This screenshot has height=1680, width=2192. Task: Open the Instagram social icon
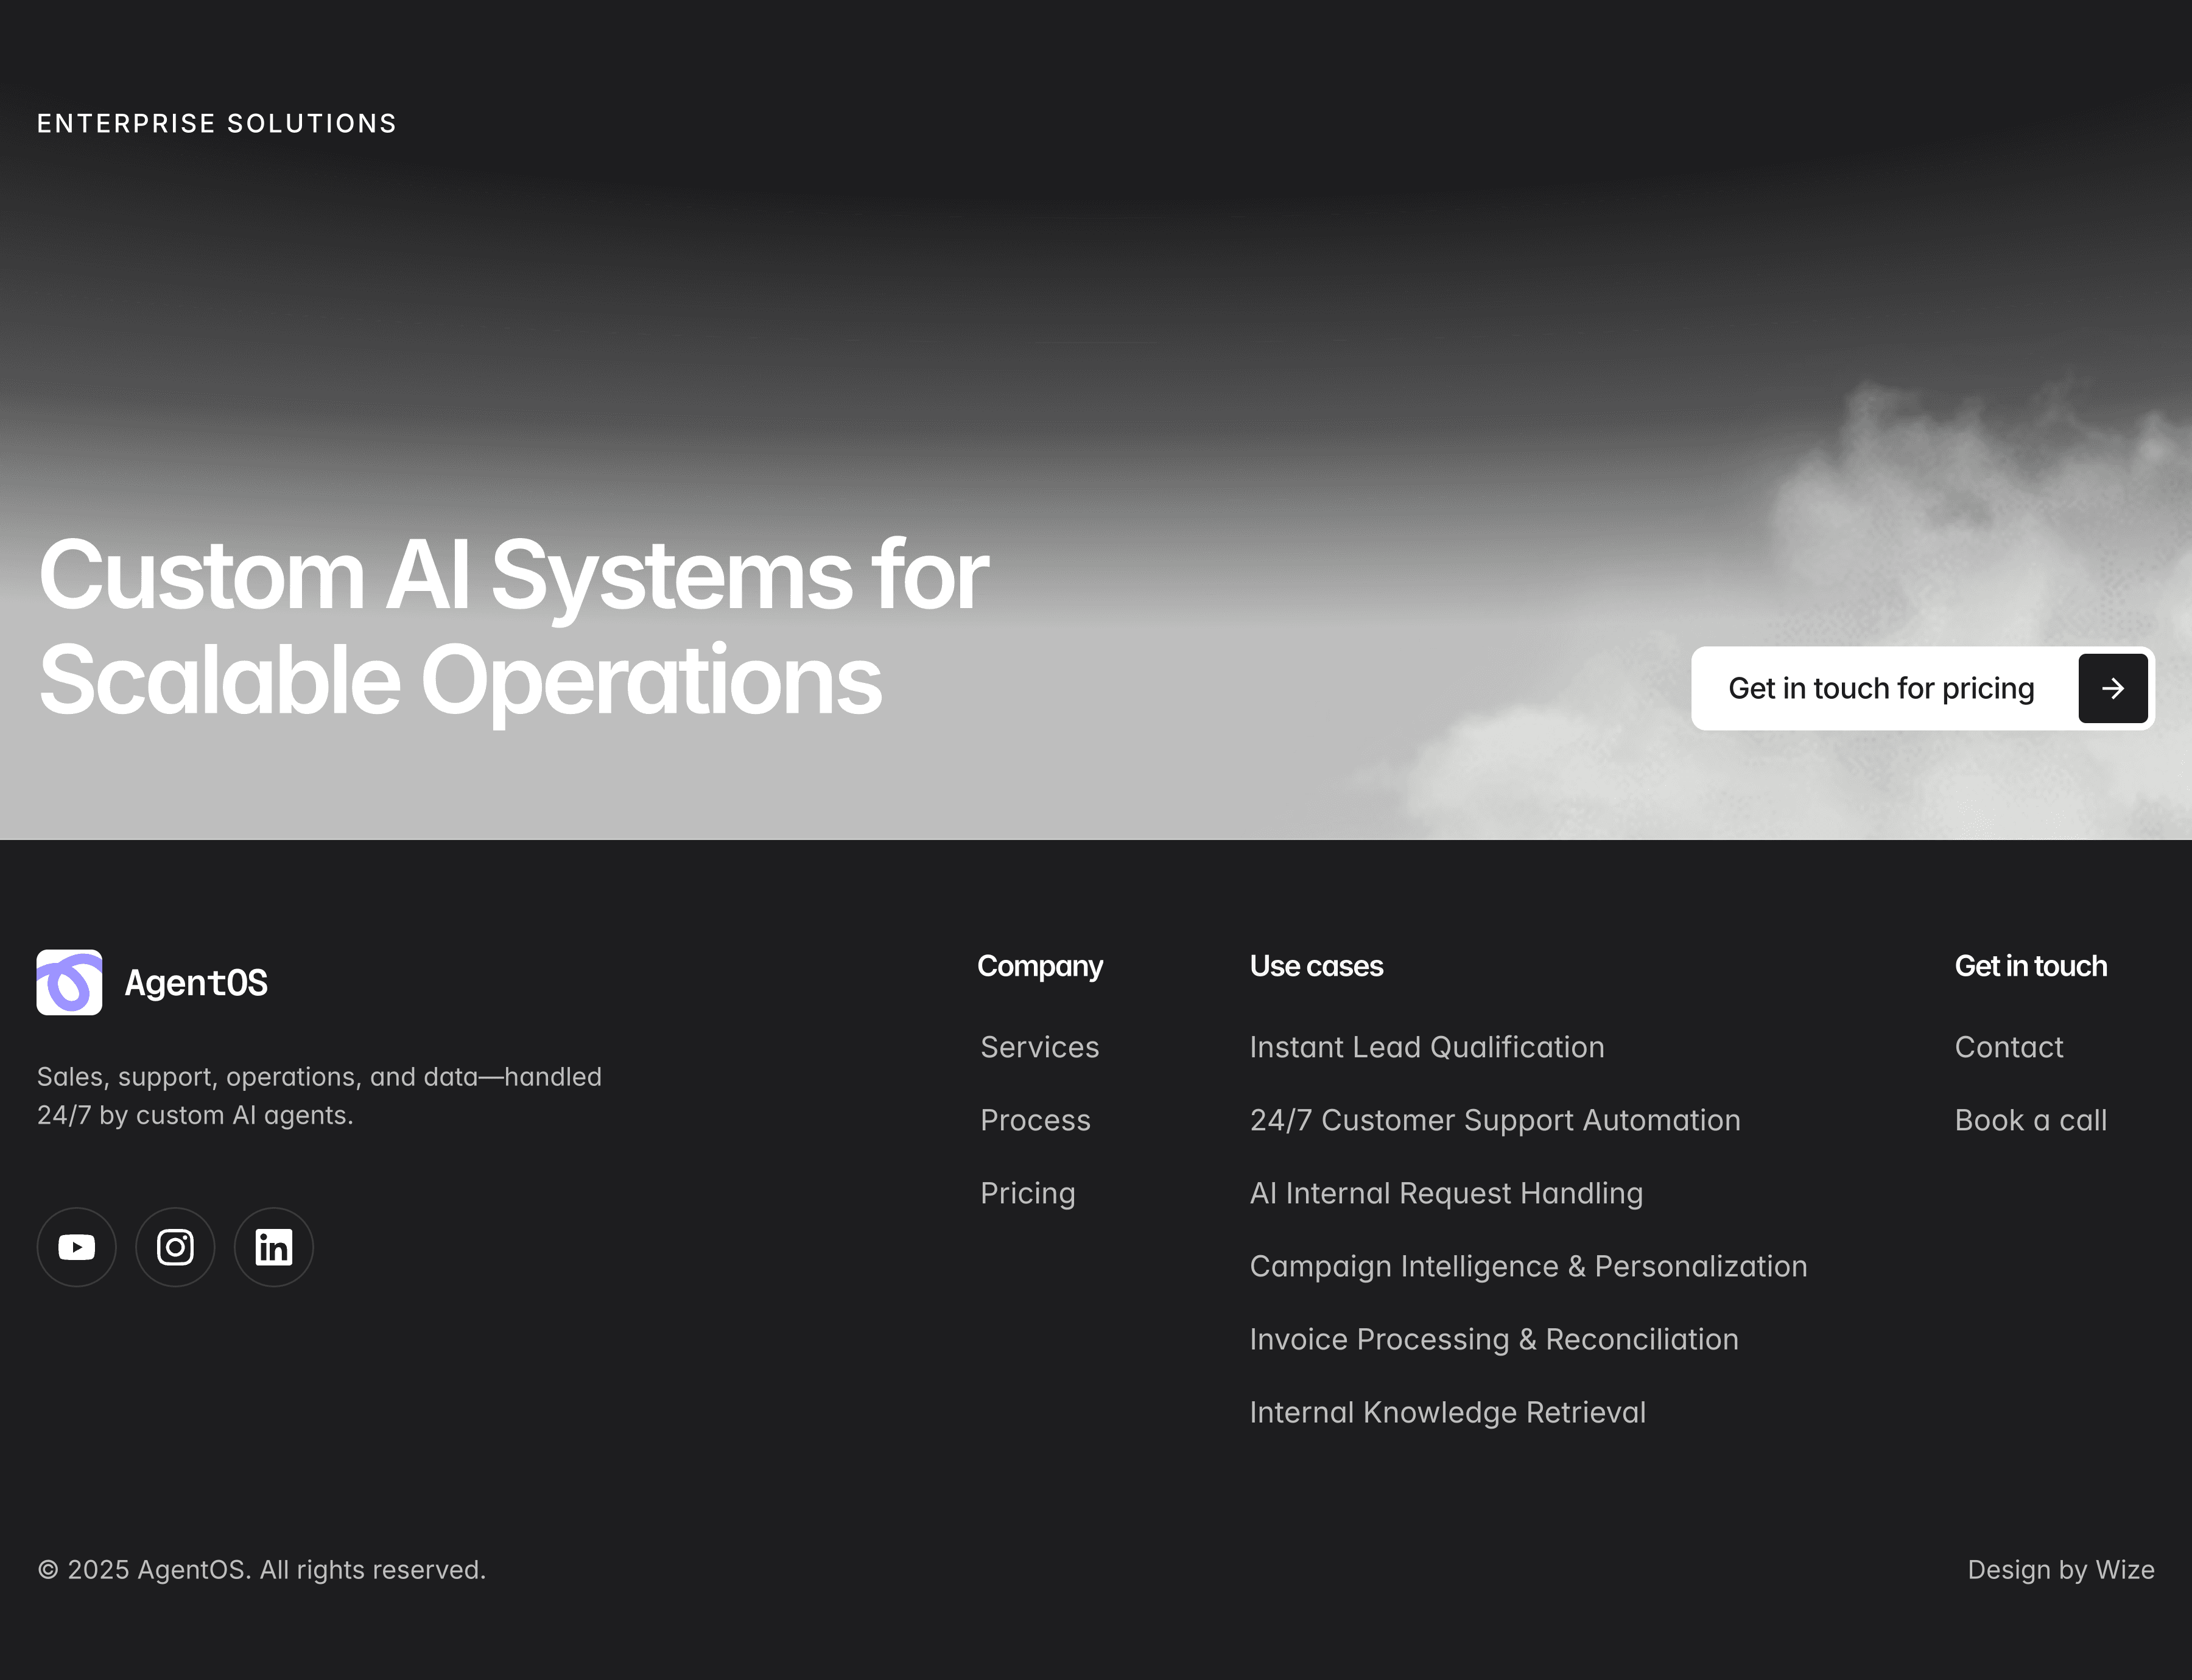click(175, 1247)
